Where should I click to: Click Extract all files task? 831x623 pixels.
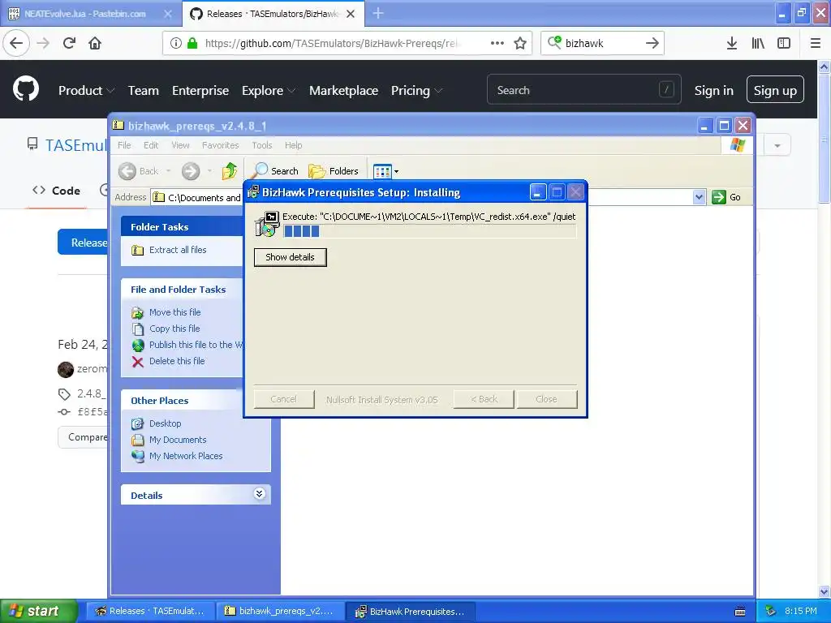(x=178, y=250)
